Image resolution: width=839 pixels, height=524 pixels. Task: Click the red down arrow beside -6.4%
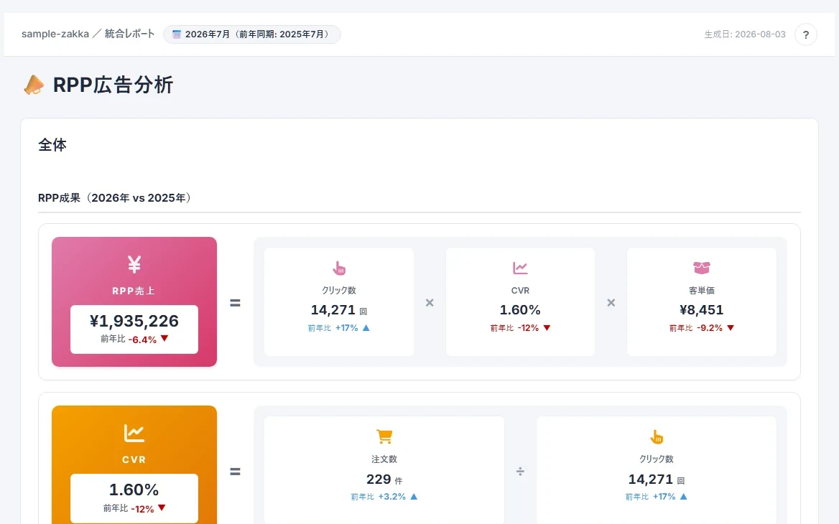pyautogui.click(x=164, y=339)
